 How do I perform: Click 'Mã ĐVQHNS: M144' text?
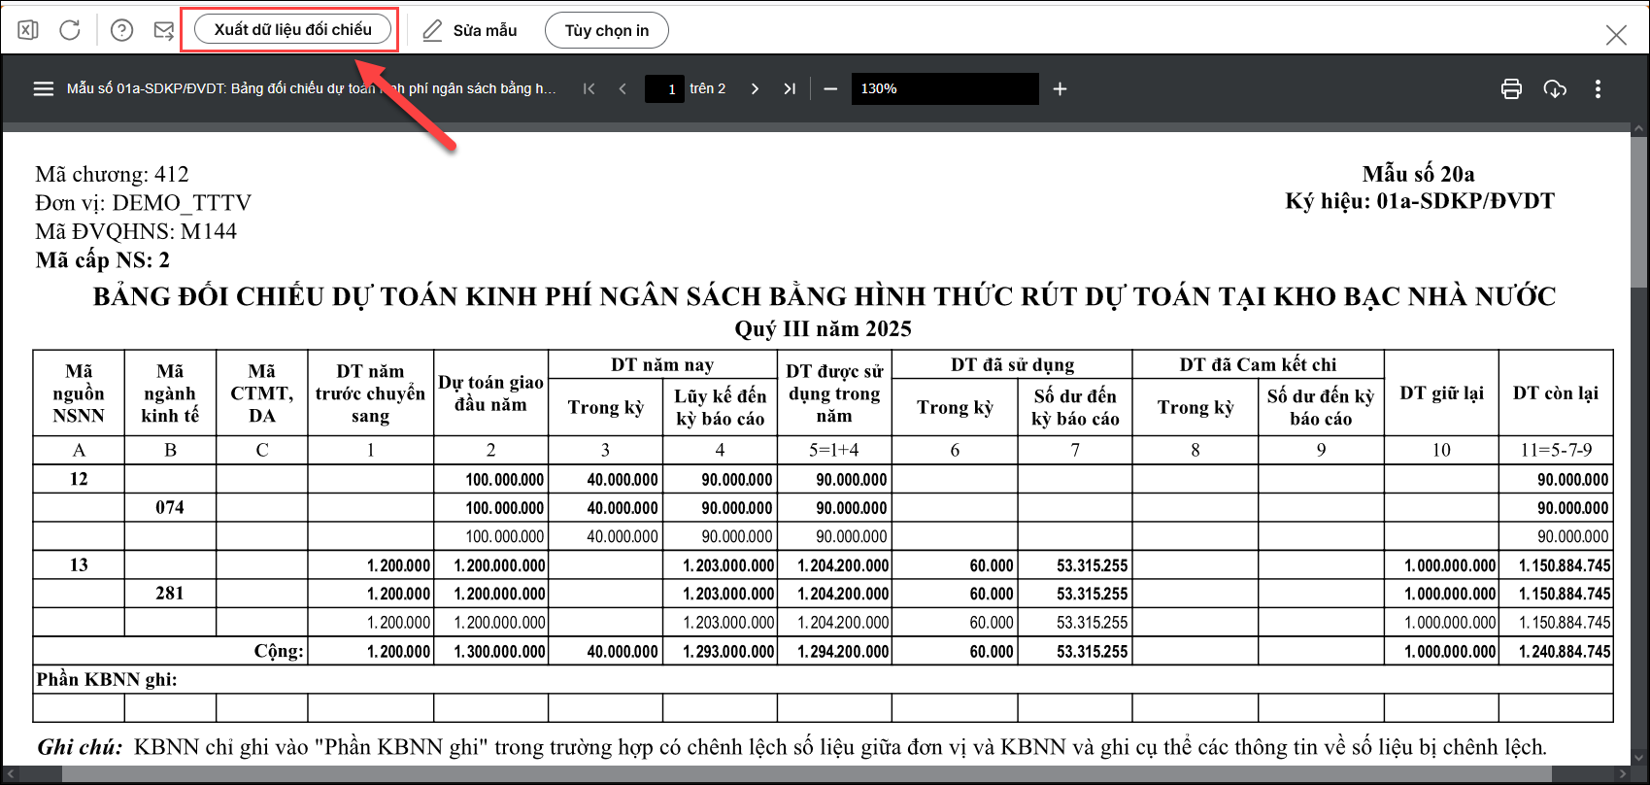pyautogui.click(x=136, y=231)
